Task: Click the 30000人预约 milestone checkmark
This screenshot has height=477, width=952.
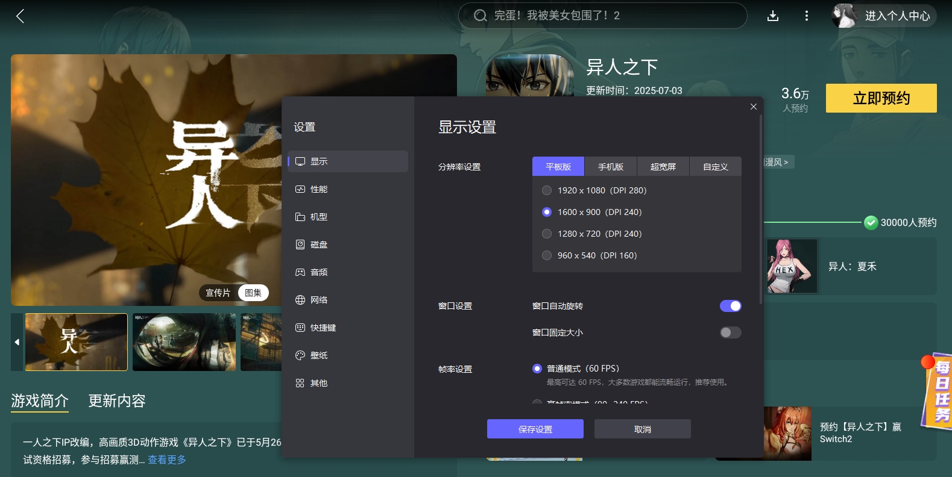Action: [x=871, y=223]
